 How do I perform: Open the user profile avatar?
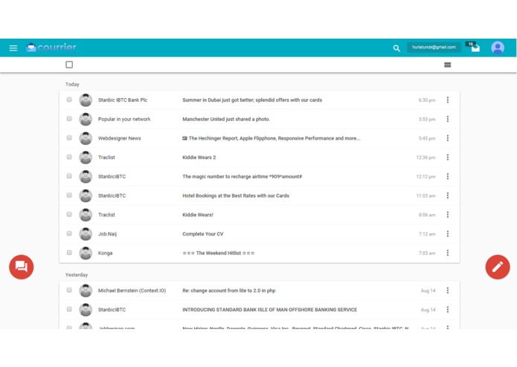[498, 48]
